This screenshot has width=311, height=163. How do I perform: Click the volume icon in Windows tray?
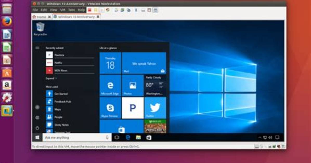point(270,138)
